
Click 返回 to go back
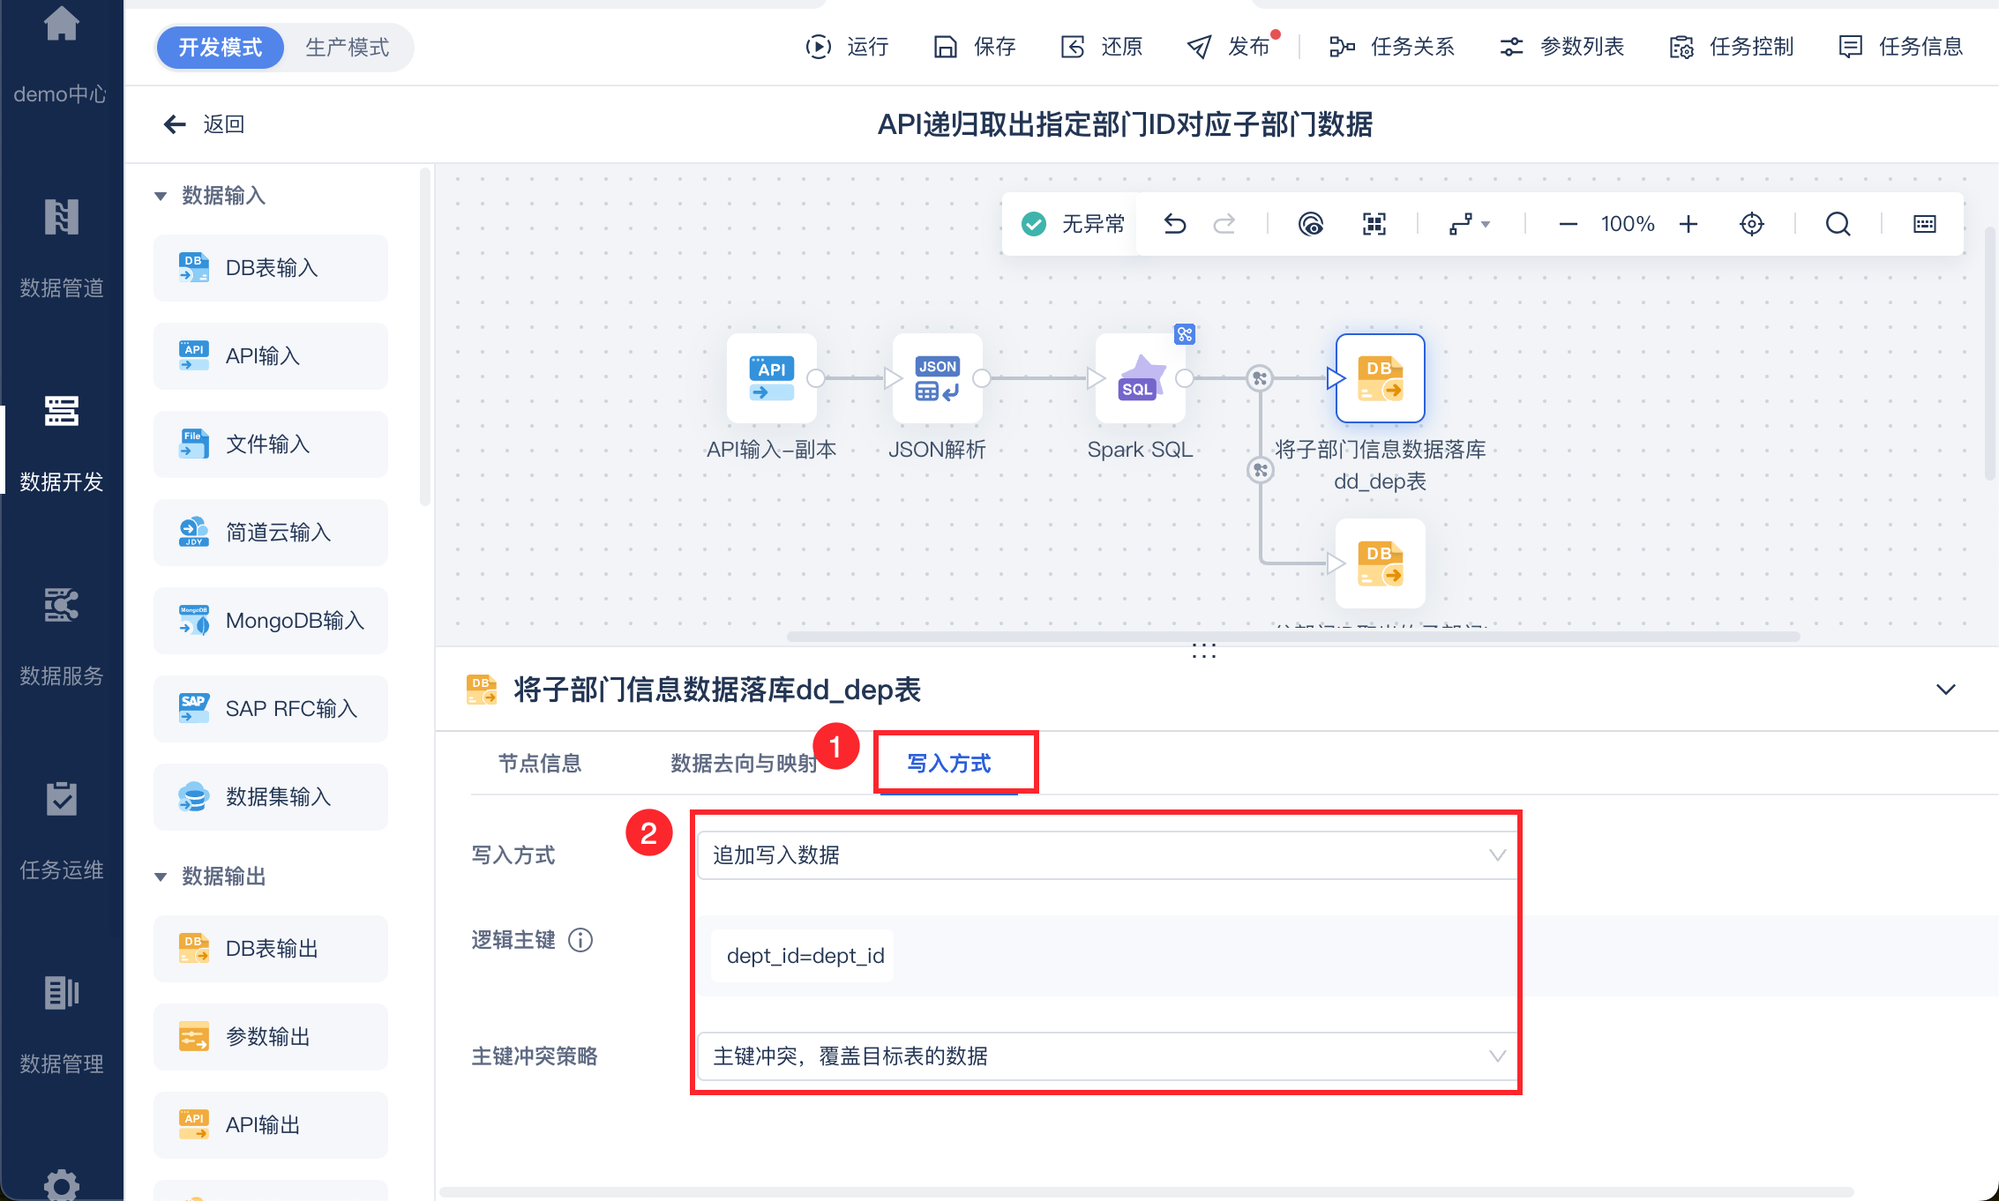coord(205,124)
